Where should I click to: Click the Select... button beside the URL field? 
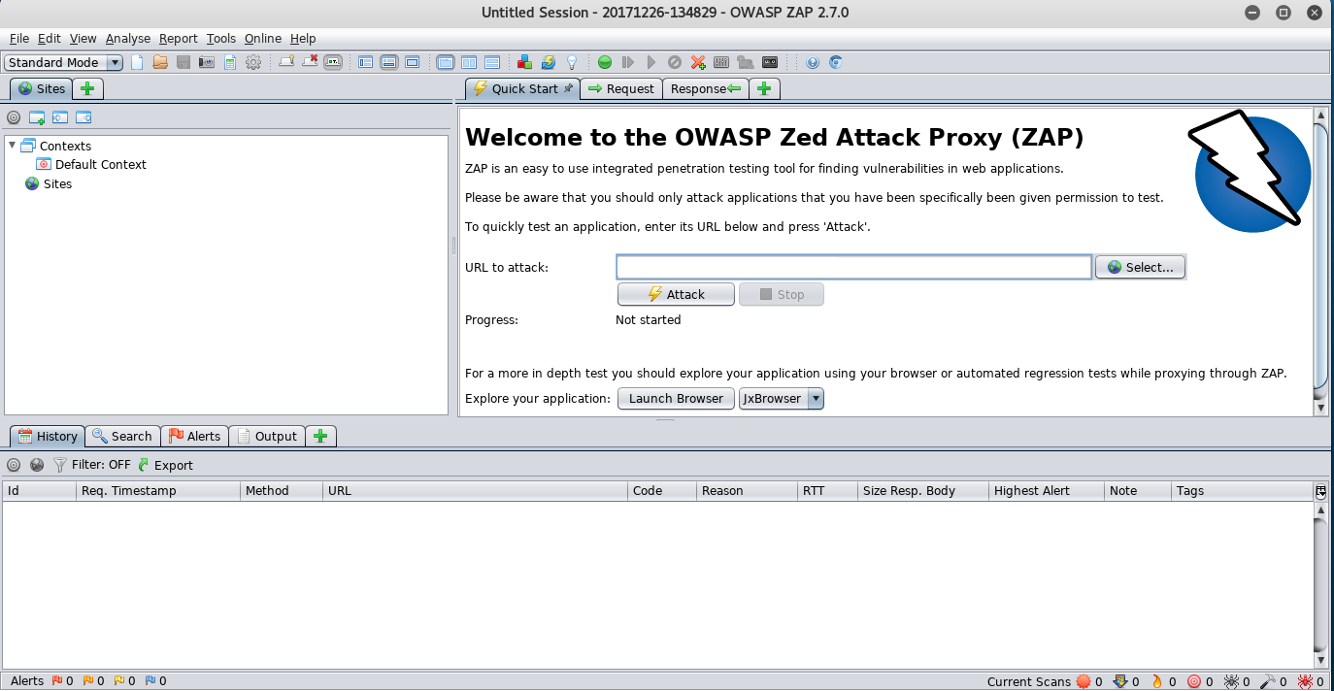click(1140, 267)
